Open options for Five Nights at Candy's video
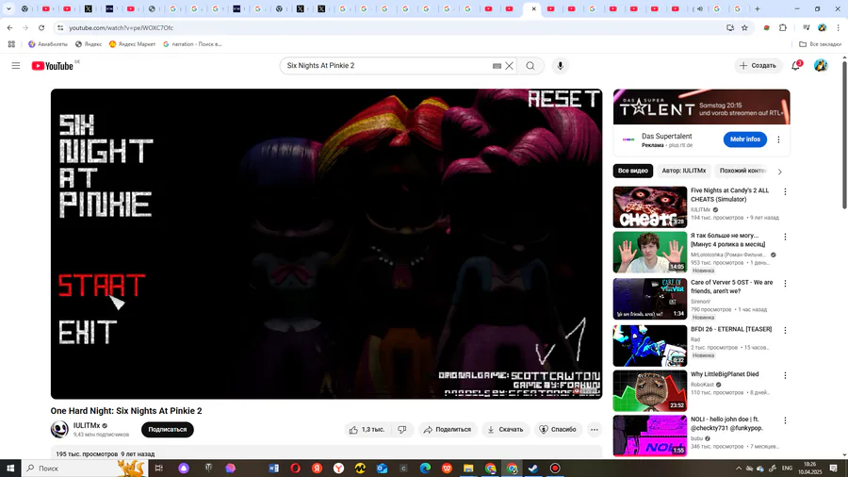The image size is (848, 477). pyautogui.click(x=785, y=191)
